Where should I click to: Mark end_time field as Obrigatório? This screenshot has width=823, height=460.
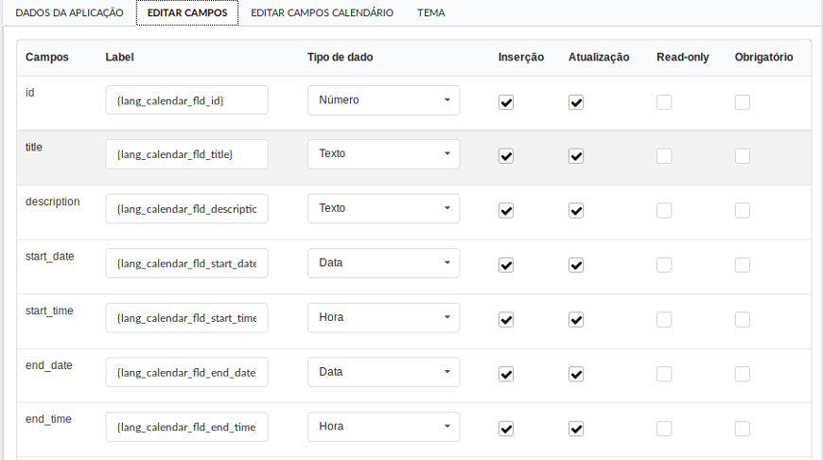(743, 429)
